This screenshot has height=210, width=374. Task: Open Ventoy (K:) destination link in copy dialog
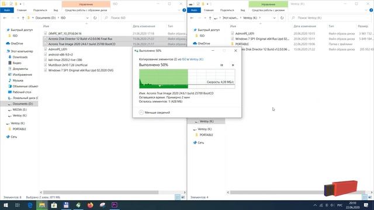click(x=196, y=60)
